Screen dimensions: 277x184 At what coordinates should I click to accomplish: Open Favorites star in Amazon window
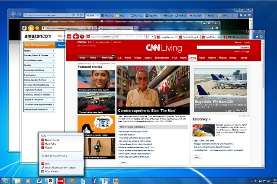pos(213,28)
